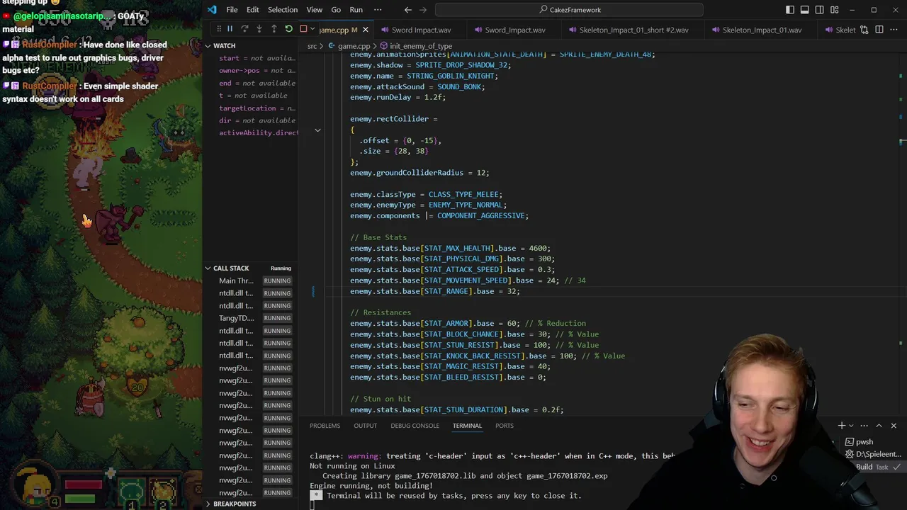Open the Selection menu

click(283, 10)
